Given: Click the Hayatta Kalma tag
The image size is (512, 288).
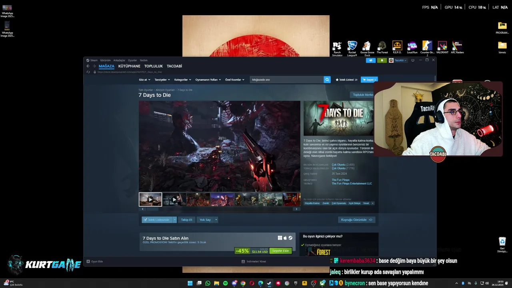Looking at the screenshot, I should point(312,203).
